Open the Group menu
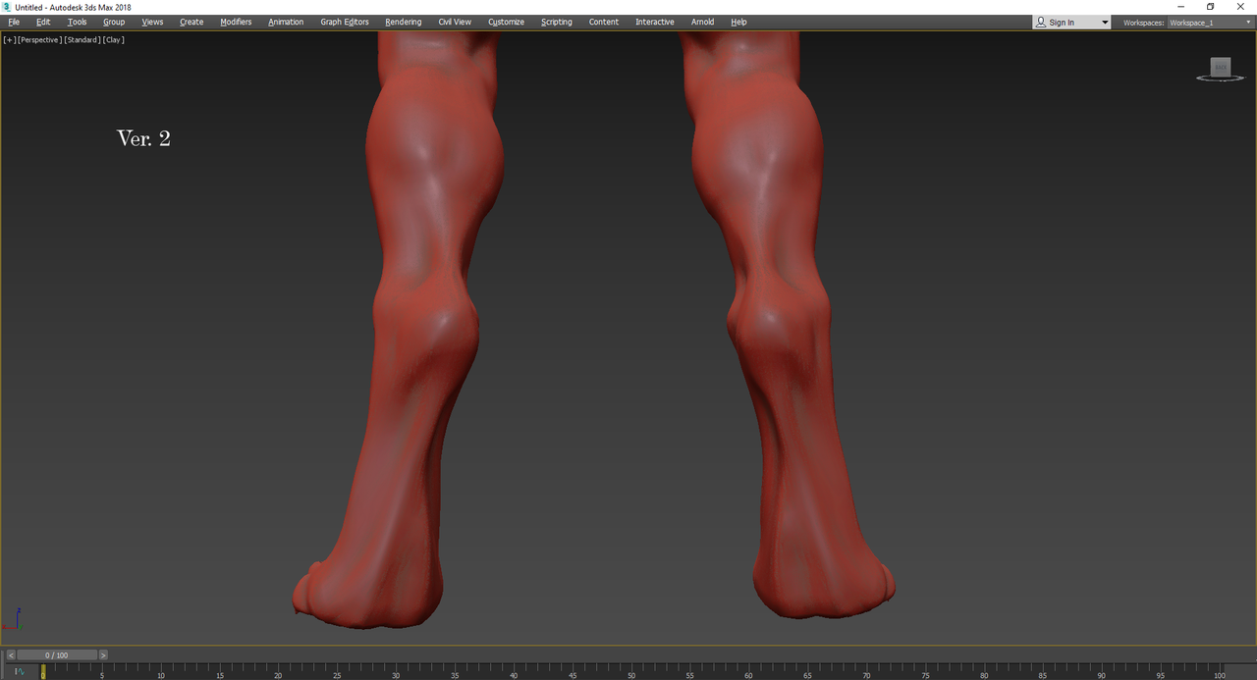This screenshot has width=1257, height=680. pyautogui.click(x=114, y=22)
